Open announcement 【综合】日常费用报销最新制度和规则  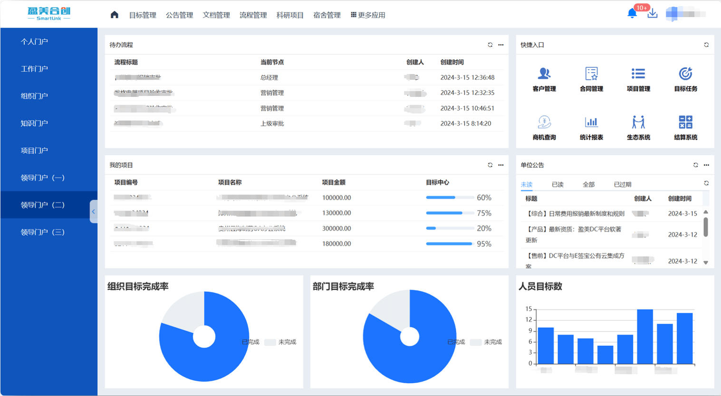pyautogui.click(x=575, y=214)
